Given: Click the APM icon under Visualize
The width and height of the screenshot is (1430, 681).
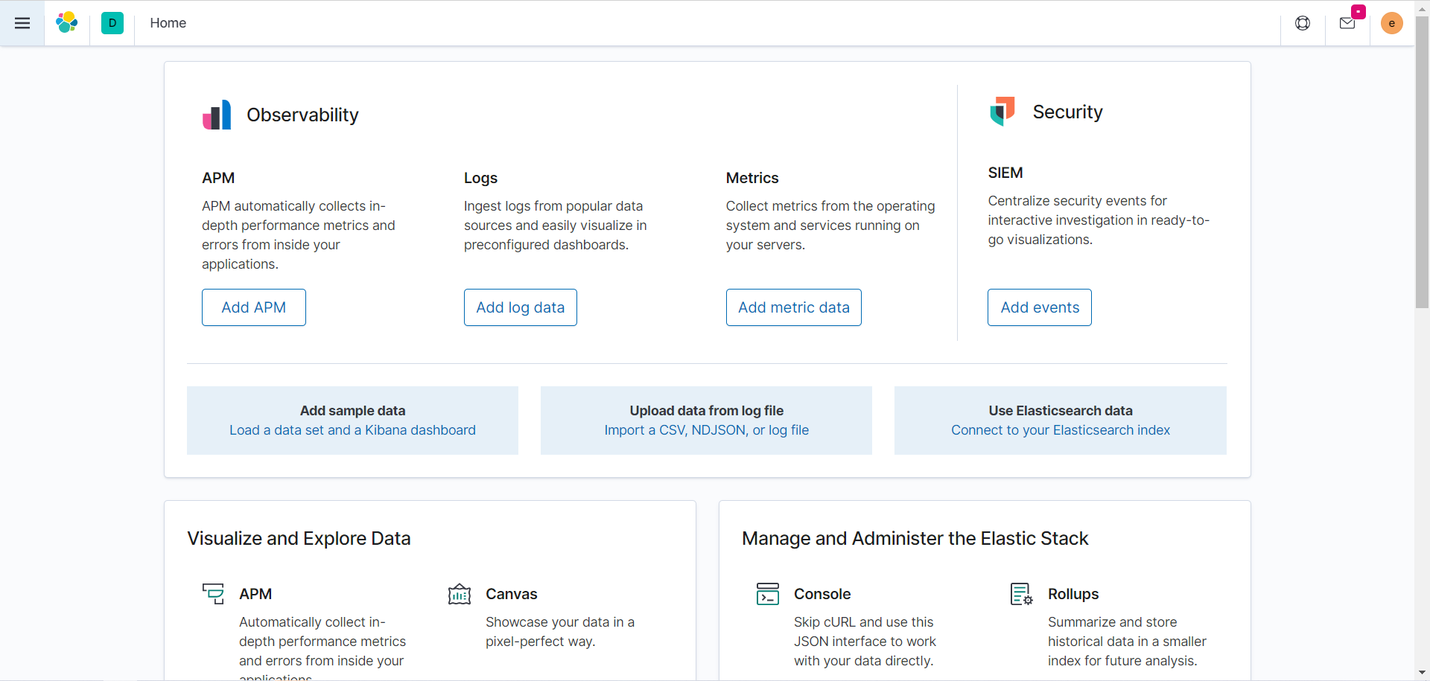Looking at the screenshot, I should [x=213, y=593].
